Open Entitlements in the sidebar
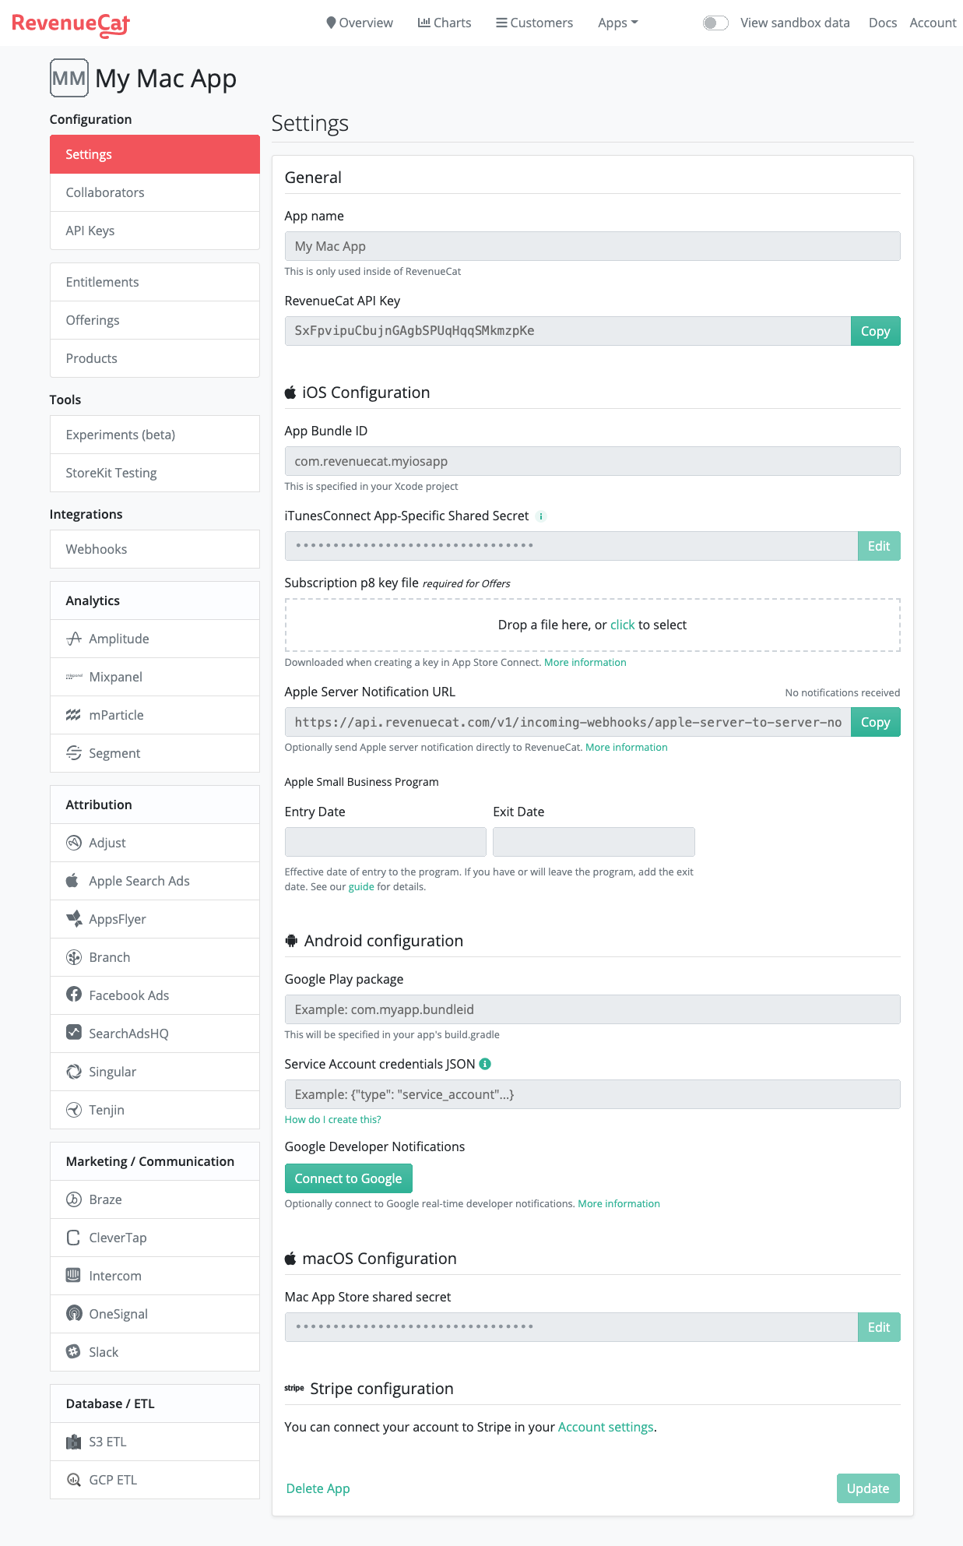 click(155, 282)
